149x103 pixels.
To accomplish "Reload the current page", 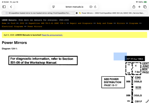I will tap(95, 7).
